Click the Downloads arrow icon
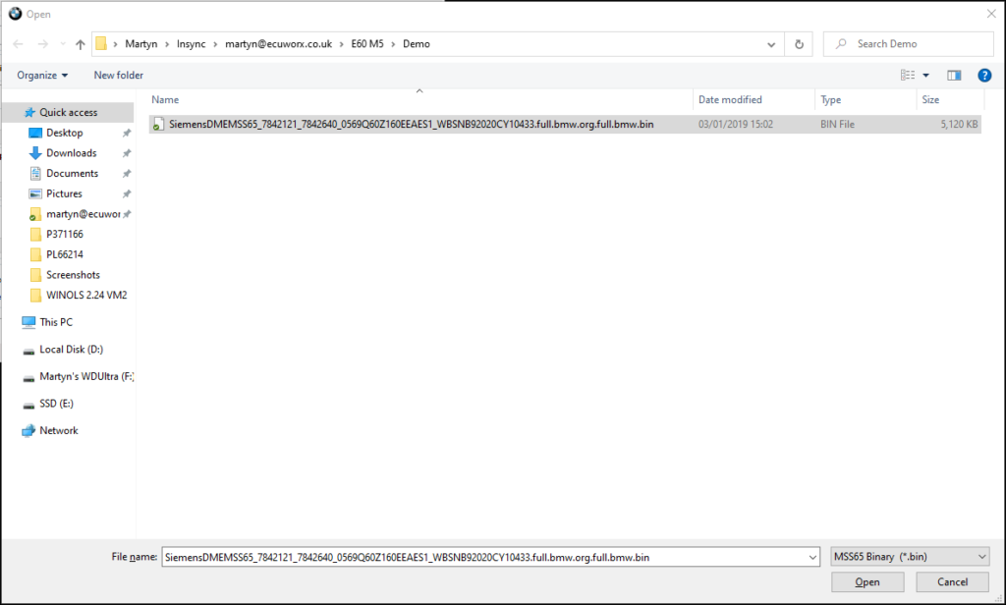This screenshot has width=1006, height=605. (x=35, y=153)
